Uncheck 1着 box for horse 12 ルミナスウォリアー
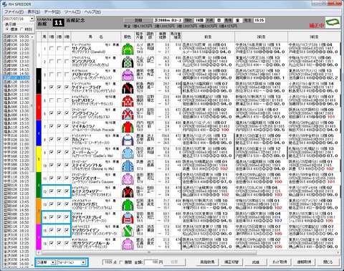Screen dimensions: 344x271 [52, 191]
